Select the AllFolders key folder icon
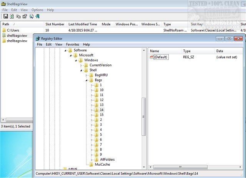246x178 pixels. (x=96, y=160)
